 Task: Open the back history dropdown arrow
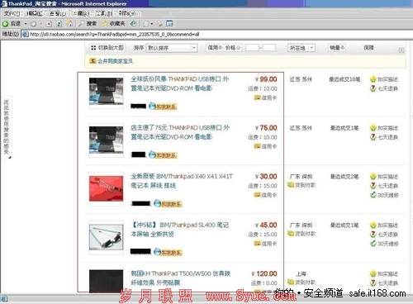point(26,24)
